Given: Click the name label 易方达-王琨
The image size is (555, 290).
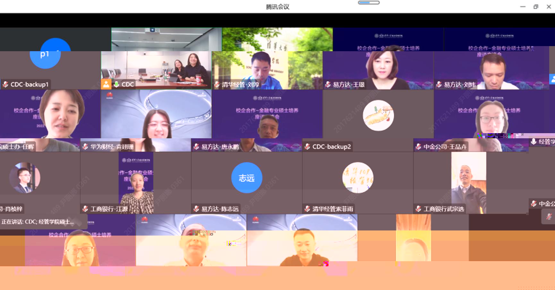Looking at the screenshot, I should (349, 85).
